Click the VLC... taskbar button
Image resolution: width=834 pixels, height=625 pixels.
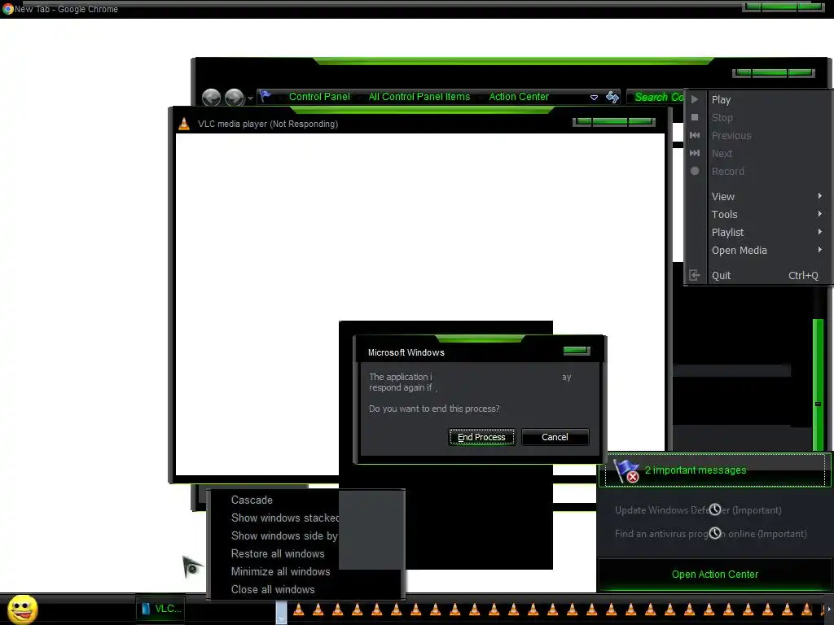click(x=161, y=609)
